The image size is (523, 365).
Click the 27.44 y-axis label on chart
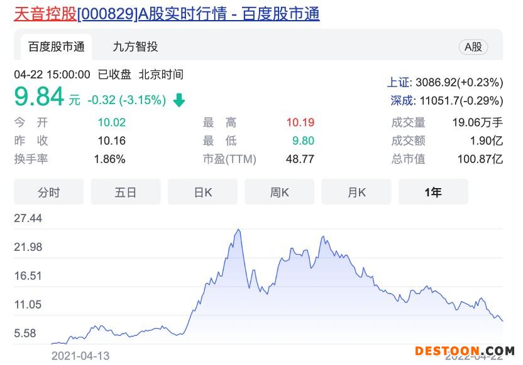tap(28, 218)
